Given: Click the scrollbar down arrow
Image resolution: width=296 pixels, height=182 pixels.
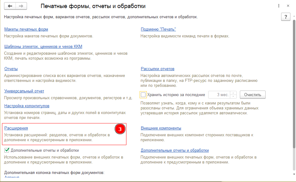Looking at the screenshot, I should [294, 174].
